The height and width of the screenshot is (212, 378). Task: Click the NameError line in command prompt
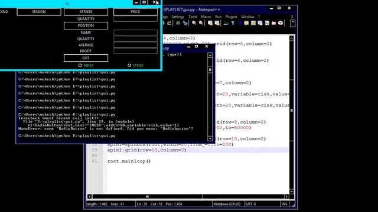106,128
